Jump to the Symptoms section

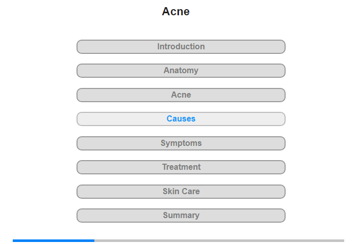[x=181, y=143]
